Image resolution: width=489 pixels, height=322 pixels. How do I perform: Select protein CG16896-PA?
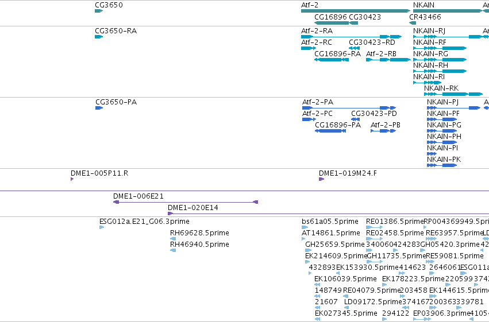tap(338, 125)
